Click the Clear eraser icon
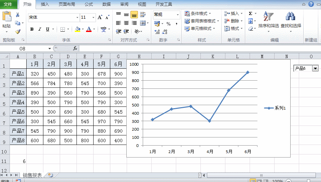Screen dimensions: 321x182 (251, 29)
